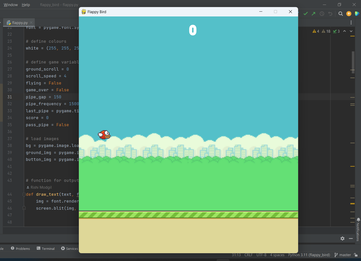361x261 pixels.
Task: Open editor tab options three-dot menu
Action: 351,23
